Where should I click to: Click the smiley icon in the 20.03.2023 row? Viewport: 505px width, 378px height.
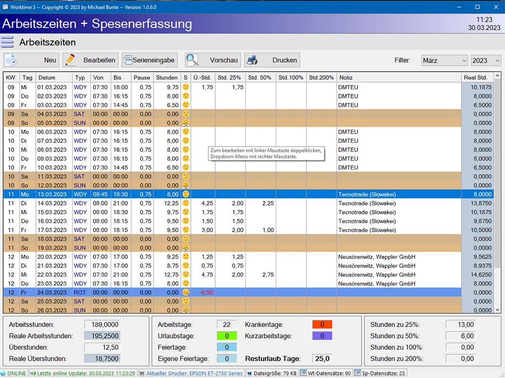point(185,256)
